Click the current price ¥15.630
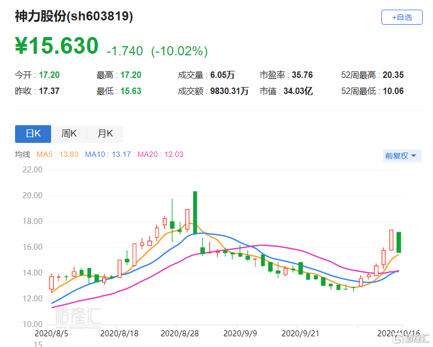The image size is (433, 347). tap(56, 47)
